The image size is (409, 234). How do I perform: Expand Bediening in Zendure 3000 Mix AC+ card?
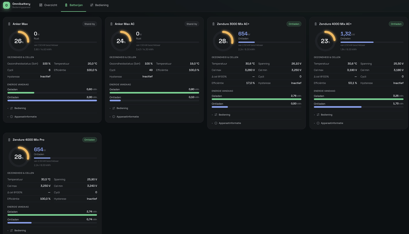point(257,115)
